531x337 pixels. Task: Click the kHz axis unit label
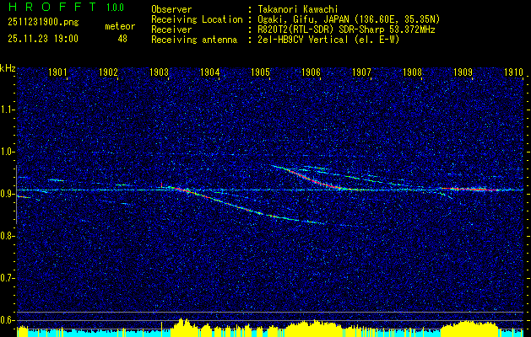click(8, 68)
